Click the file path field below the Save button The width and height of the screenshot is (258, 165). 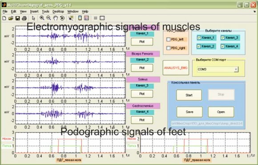tap(207, 123)
